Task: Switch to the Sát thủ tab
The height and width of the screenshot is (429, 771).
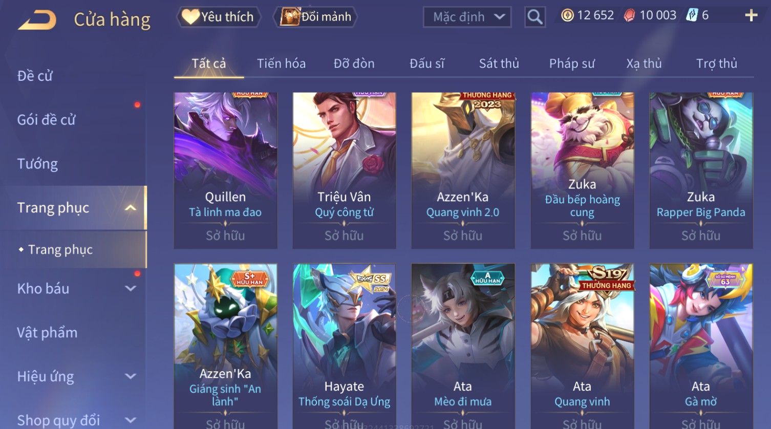Action: point(499,63)
